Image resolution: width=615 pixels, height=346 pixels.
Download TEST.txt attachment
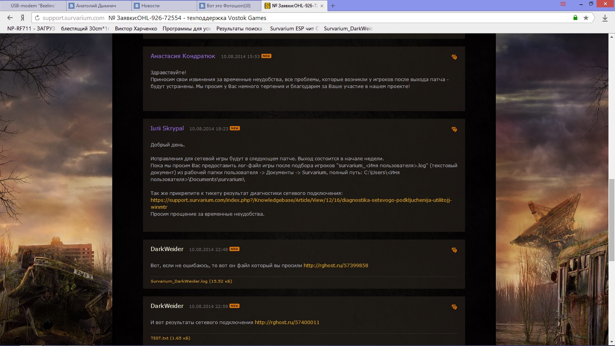170,338
